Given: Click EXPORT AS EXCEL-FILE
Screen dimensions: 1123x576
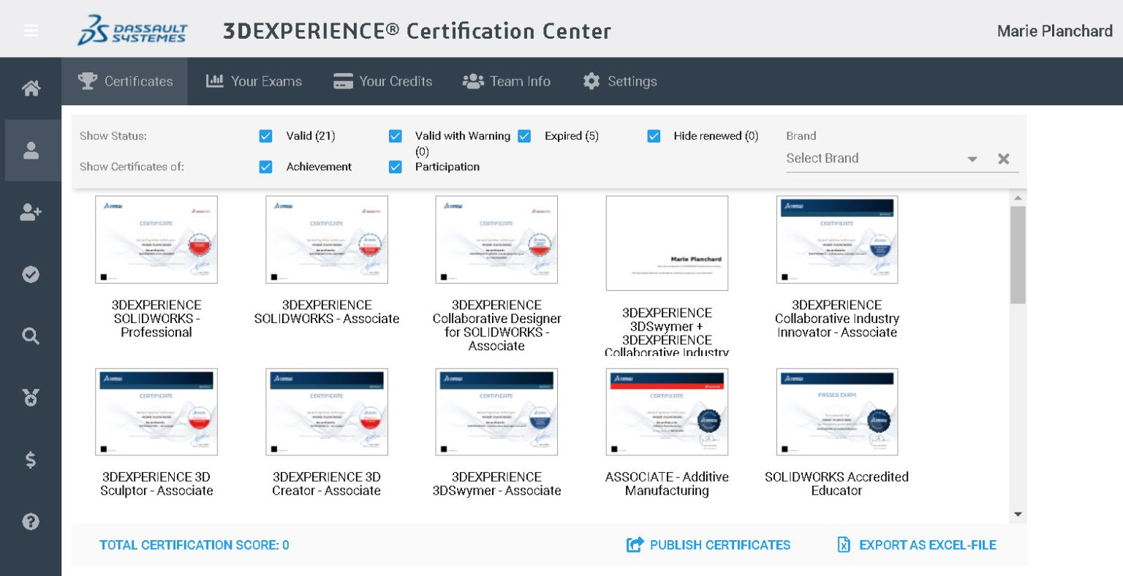Looking at the screenshot, I should tap(917, 545).
